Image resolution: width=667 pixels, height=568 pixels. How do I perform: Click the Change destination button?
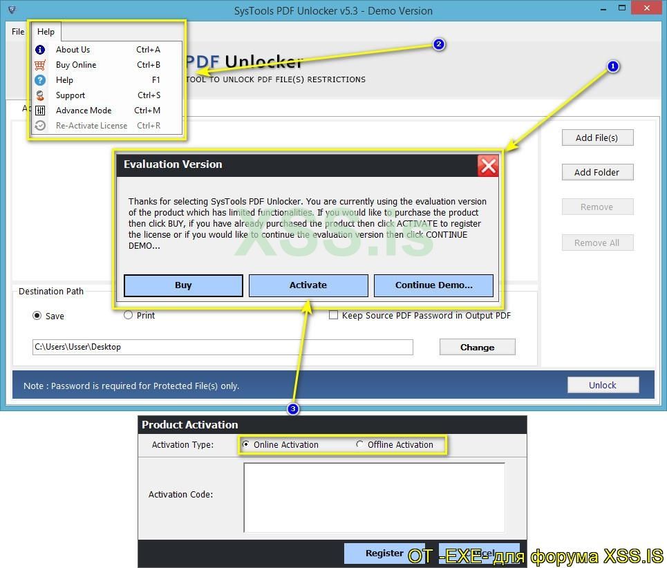(478, 348)
